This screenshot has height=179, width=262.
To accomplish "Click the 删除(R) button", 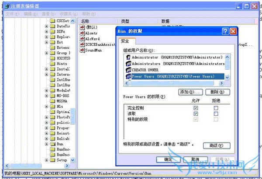I will [217, 92].
